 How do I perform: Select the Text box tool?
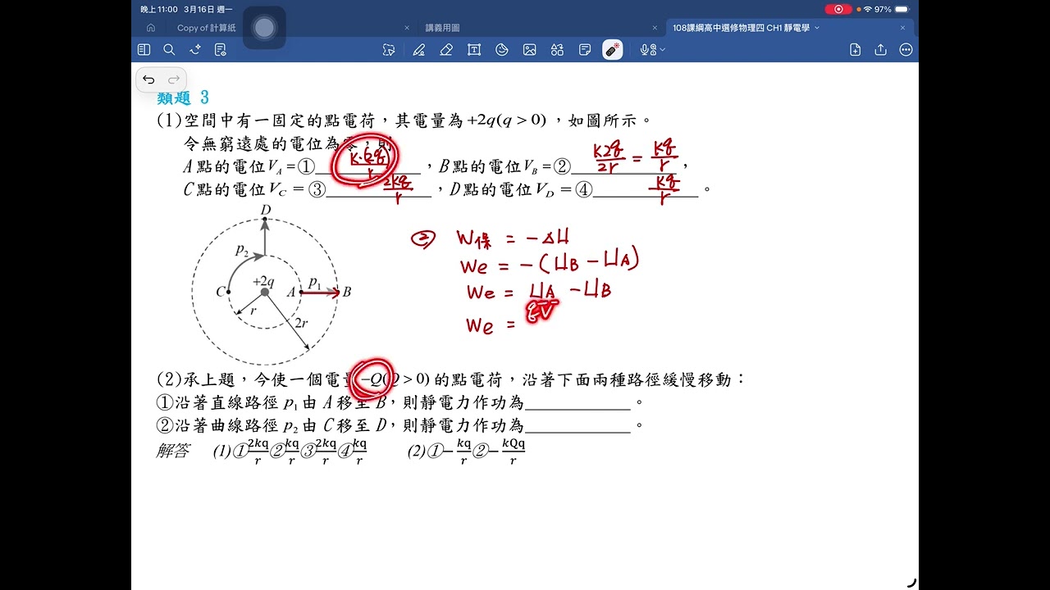pyautogui.click(x=474, y=50)
